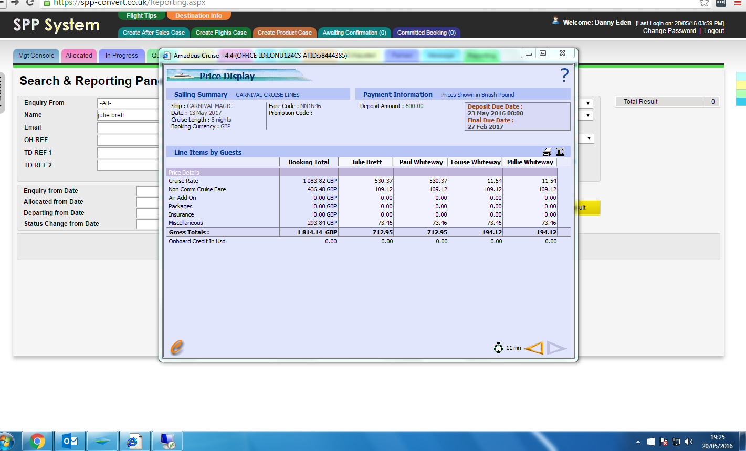The height and width of the screenshot is (451, 746).
Task: Click the Remote Desktop taskbar icon
Action: tap(167, 441)
